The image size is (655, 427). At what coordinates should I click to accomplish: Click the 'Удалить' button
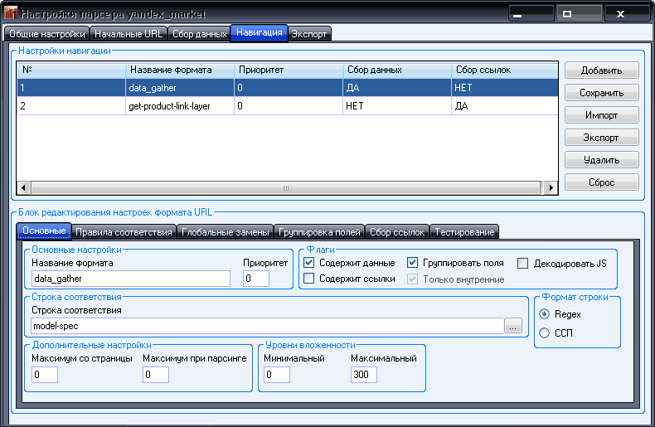tap(602, 160)
